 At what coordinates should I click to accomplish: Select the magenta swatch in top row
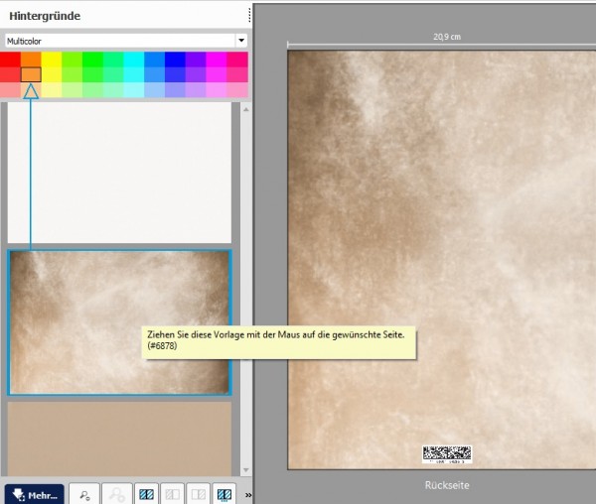(217, 60)
